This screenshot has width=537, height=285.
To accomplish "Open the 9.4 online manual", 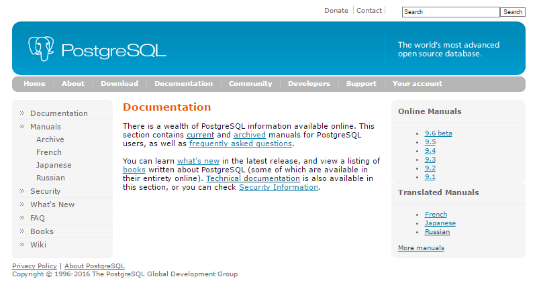I will [x=430, y=151].
